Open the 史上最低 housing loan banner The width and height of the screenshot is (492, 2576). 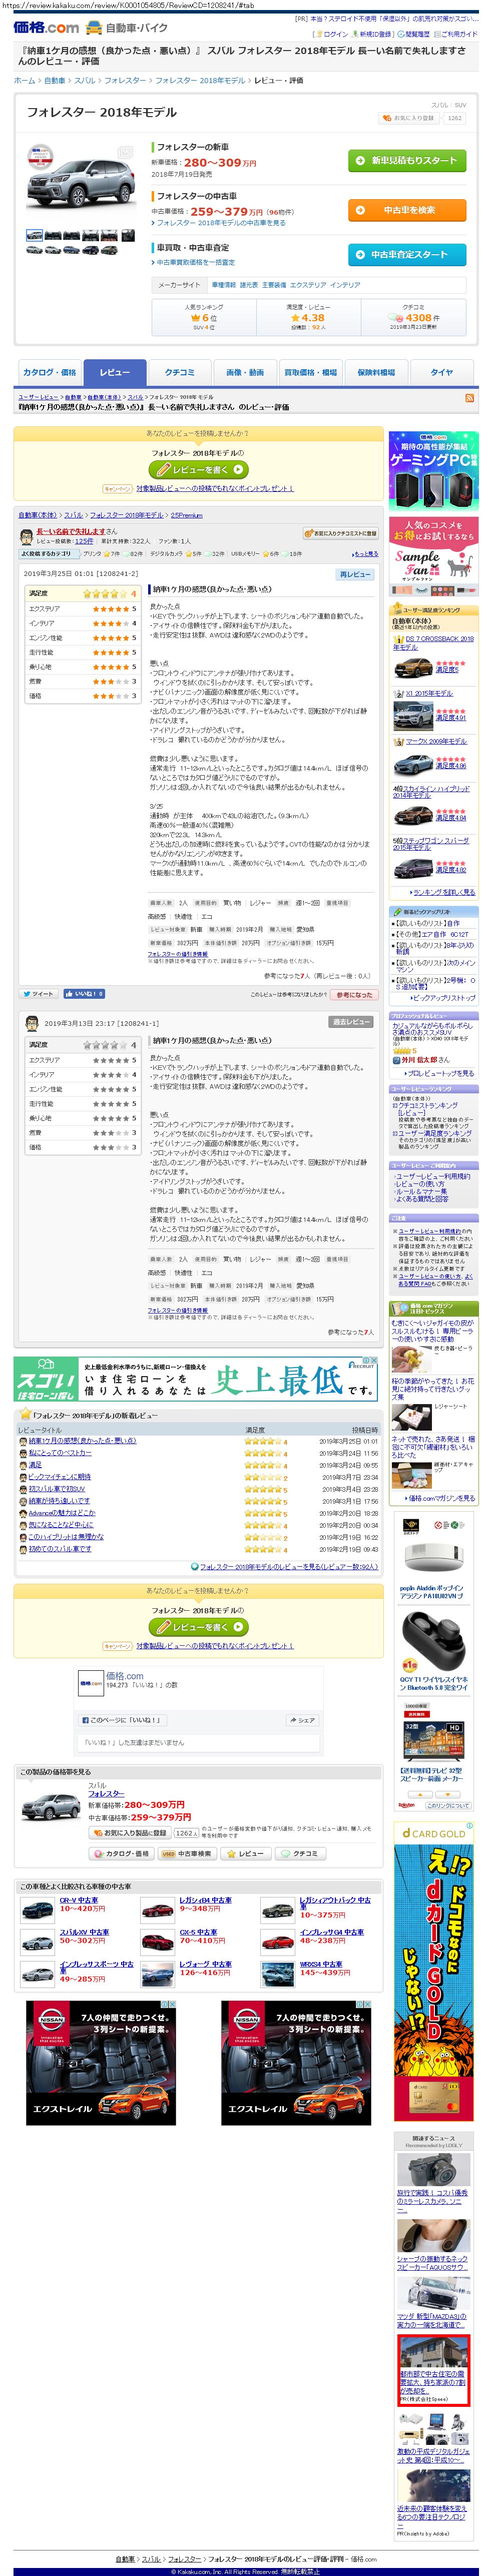point(196,1379)
